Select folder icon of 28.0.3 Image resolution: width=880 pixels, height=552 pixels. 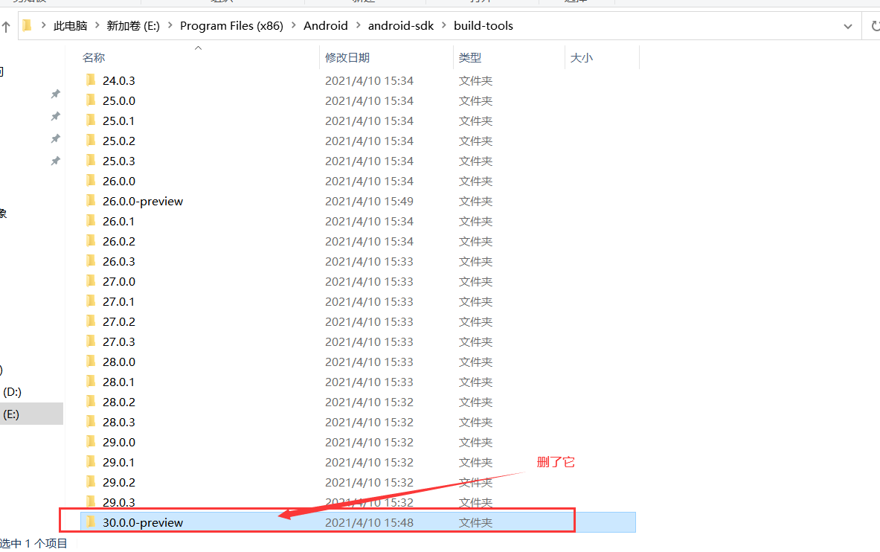tap(91, 422)
